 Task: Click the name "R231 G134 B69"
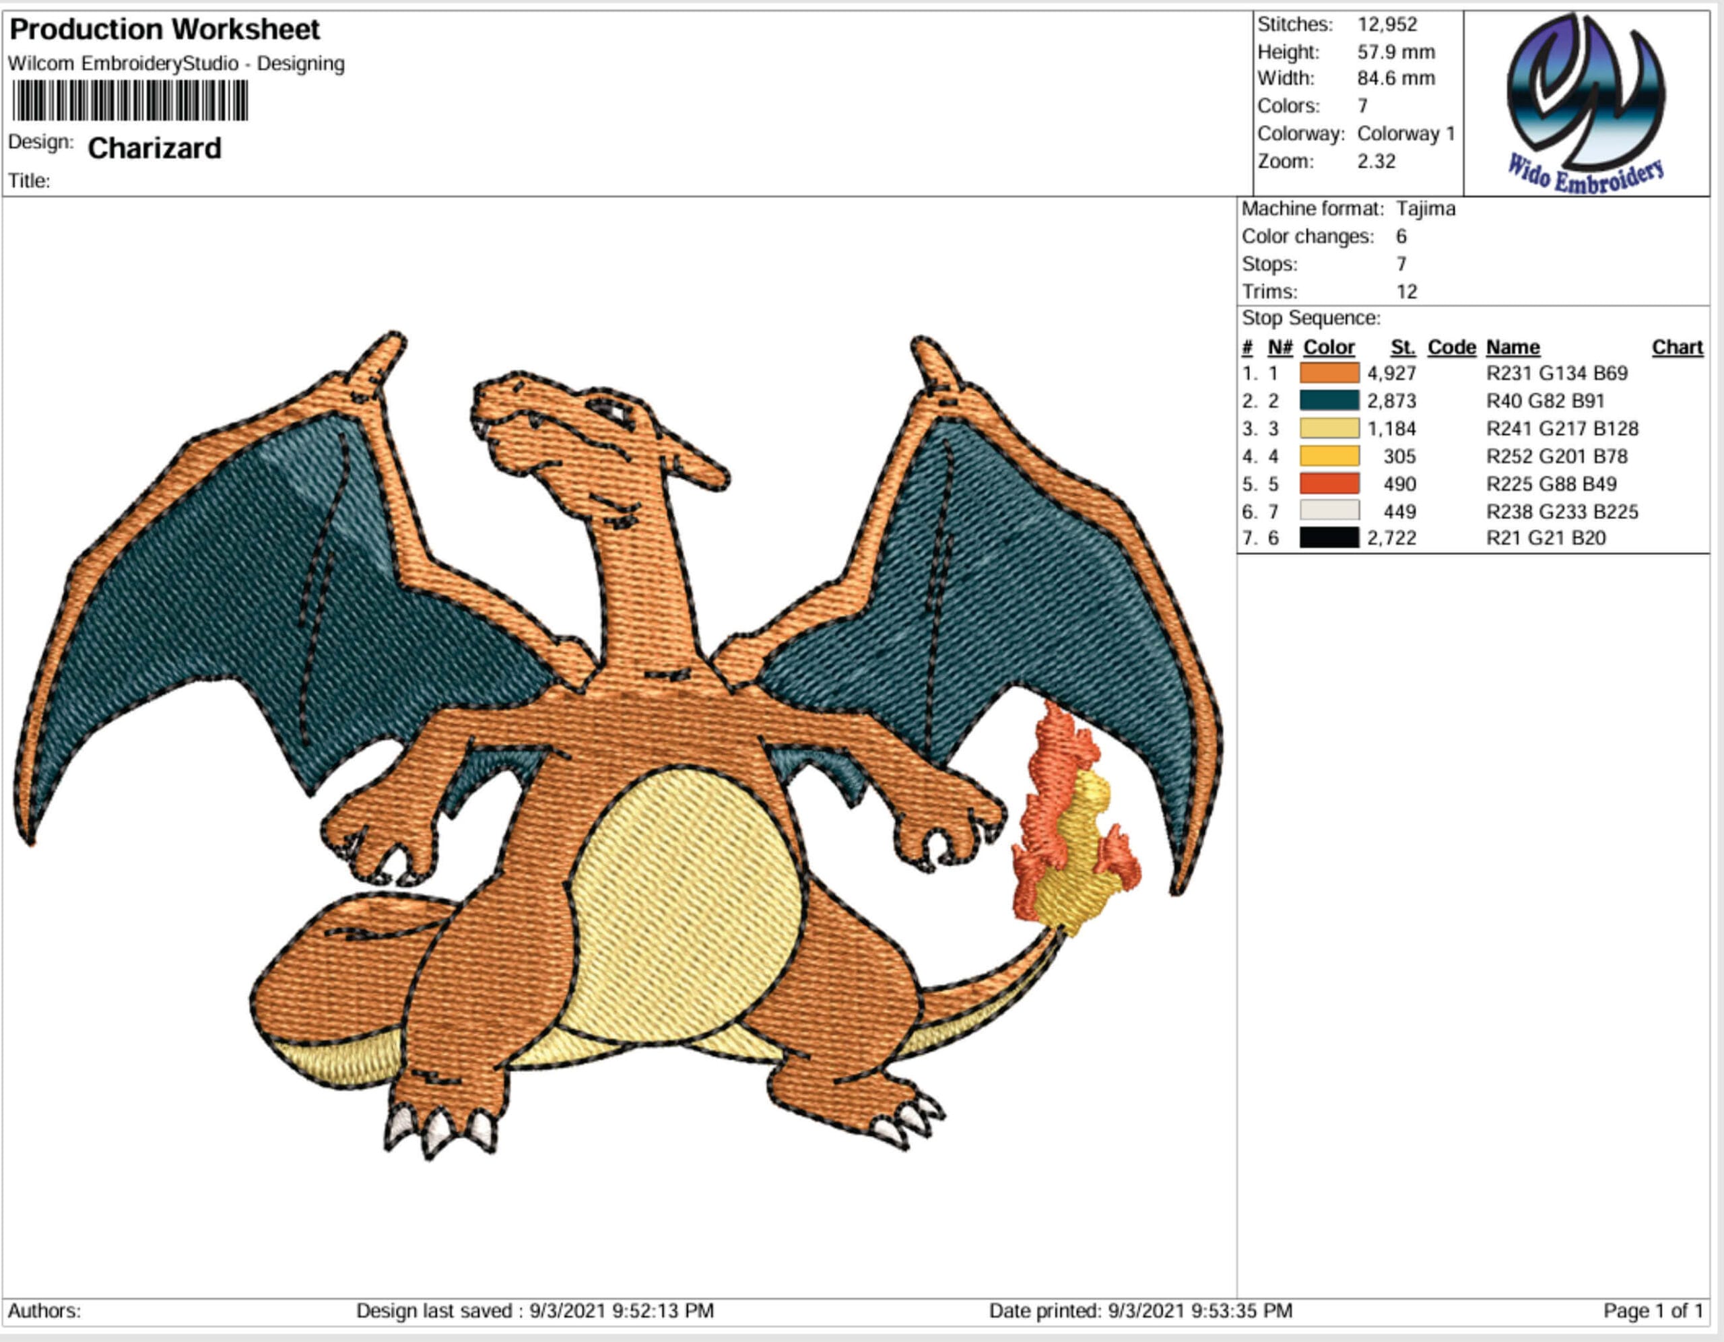[1557, 372]
